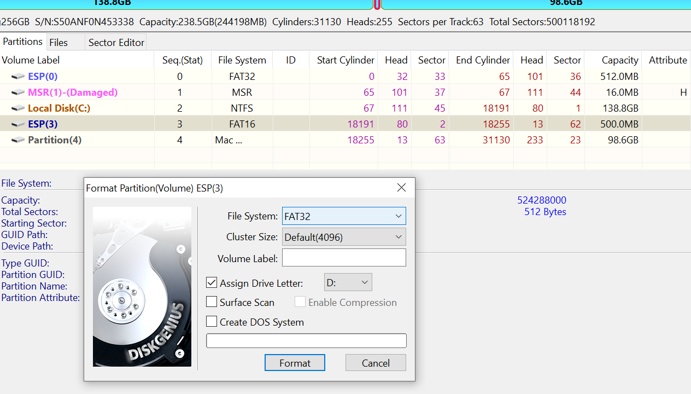Click the MSR(1)-(Damaged) partition drive icon
691x394 pixels.
coord(19,92)
